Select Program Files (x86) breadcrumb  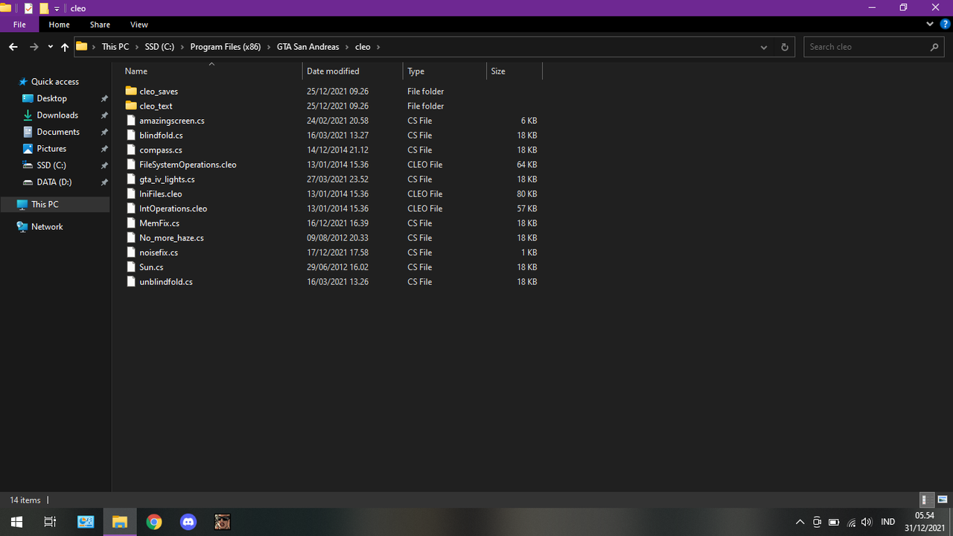[226, 47]
